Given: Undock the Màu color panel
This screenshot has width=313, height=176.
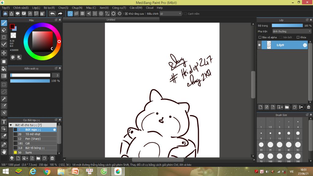Looking at the screenshot, I should 56,20.
